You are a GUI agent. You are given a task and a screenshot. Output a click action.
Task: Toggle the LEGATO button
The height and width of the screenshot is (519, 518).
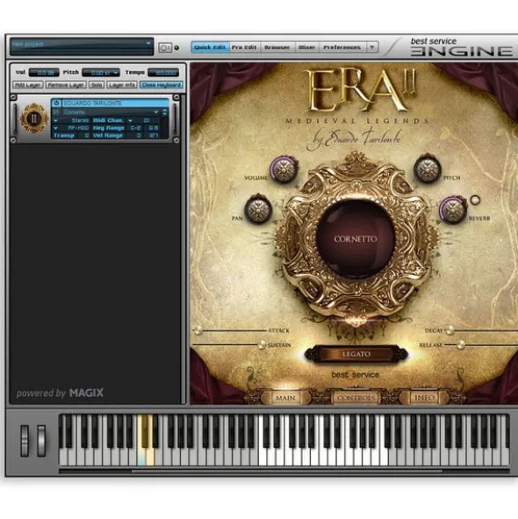(x=356, y=354)
